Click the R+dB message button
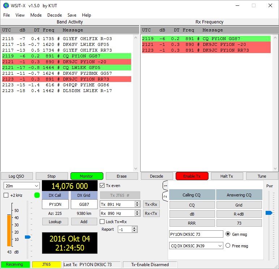Viewport: 279px width, 269px height. coord(239,214)
